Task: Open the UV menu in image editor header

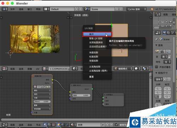Action: [x=38, y=69]
